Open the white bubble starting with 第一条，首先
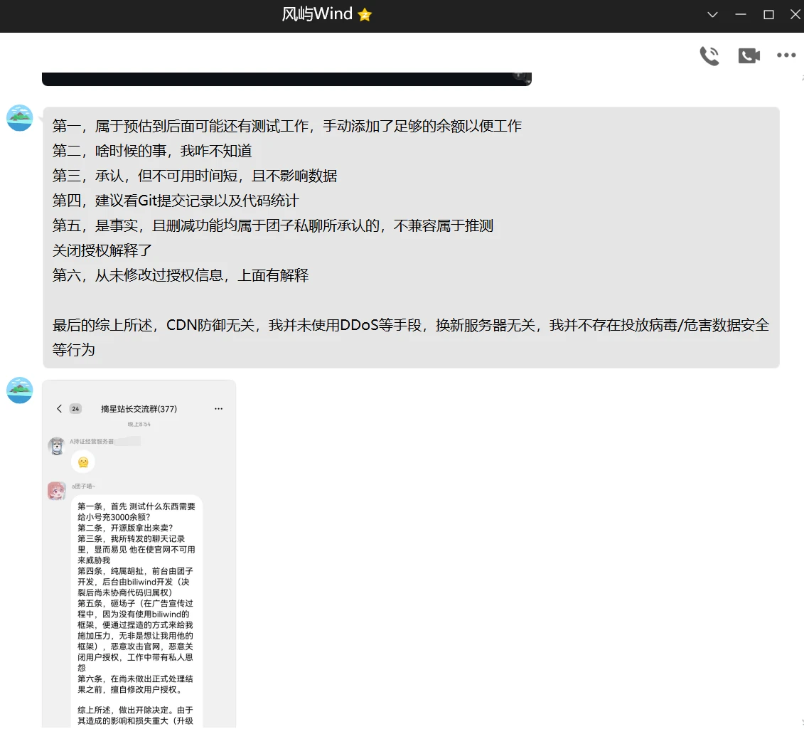This screenshot has height=729, width=804. coord(136,605)
